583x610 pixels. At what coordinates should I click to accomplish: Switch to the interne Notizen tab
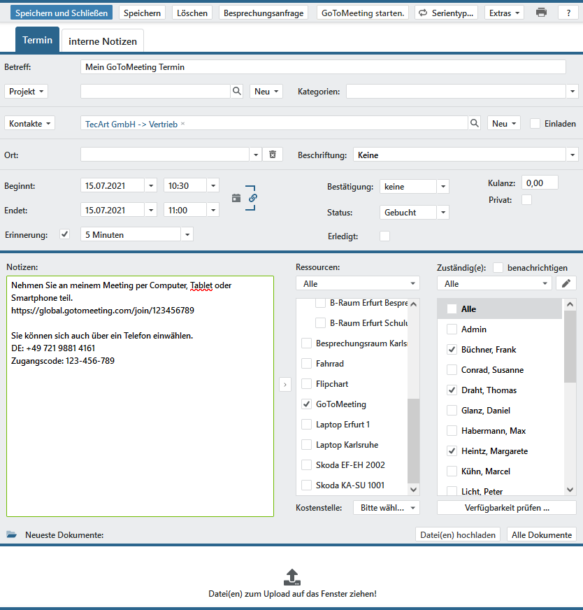point(103,41)
